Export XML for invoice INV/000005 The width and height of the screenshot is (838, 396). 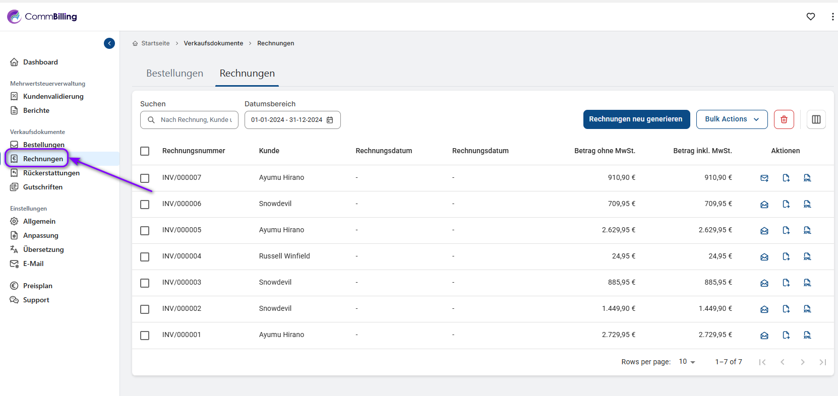point(807,230)
